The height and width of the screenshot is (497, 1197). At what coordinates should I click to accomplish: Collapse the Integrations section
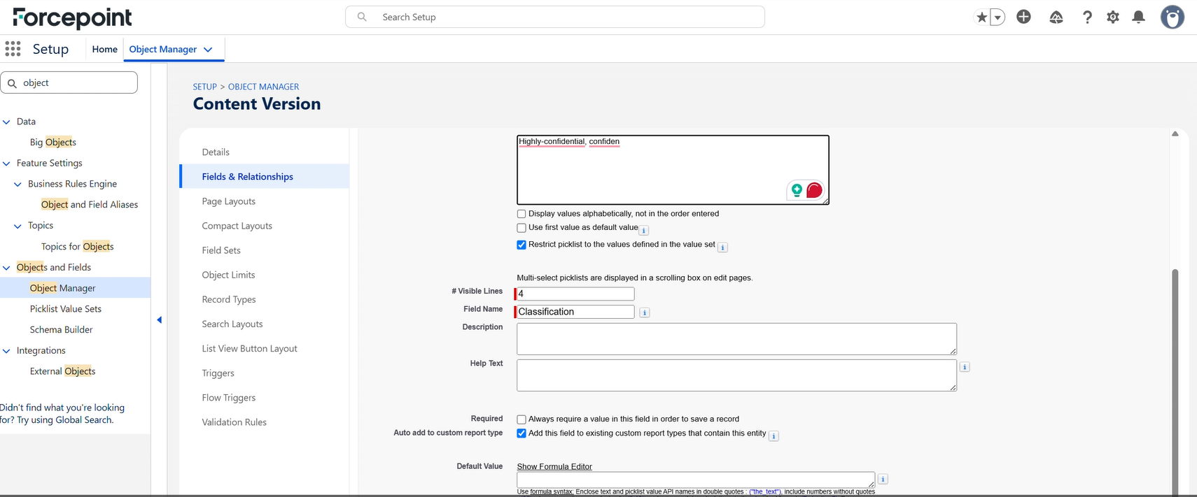coord(6,351)
